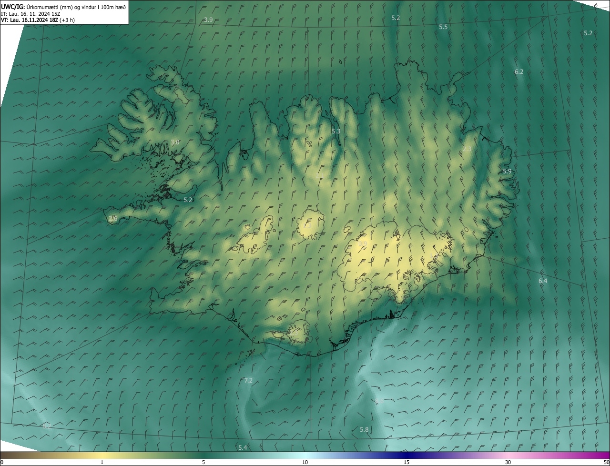Viewport: 610px width, 466px height.
Task: Click the color scale tick labeled "30"
Action: pyautogui.click(x=508, y=462)
